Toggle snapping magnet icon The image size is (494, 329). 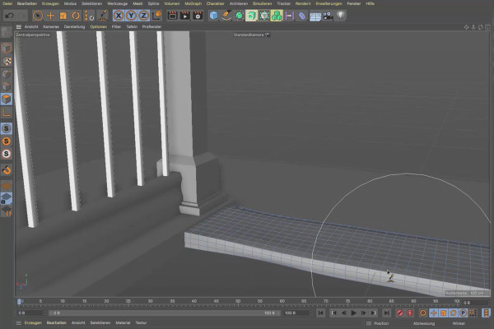7,170
